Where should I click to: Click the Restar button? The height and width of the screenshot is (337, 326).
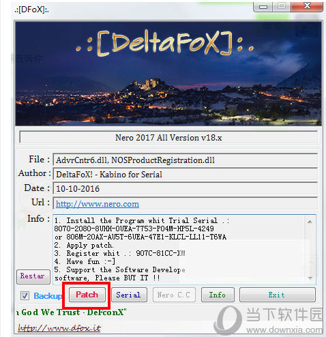pos(33,276)
